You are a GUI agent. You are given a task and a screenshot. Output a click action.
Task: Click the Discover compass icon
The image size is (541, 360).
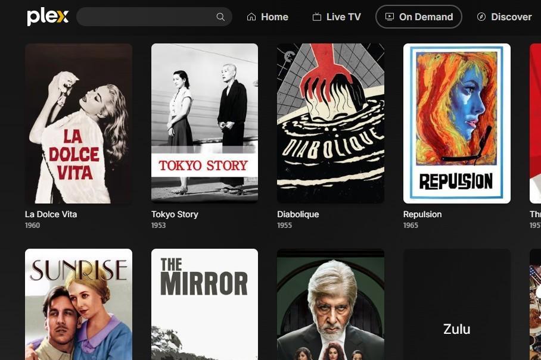coord(481,17)
